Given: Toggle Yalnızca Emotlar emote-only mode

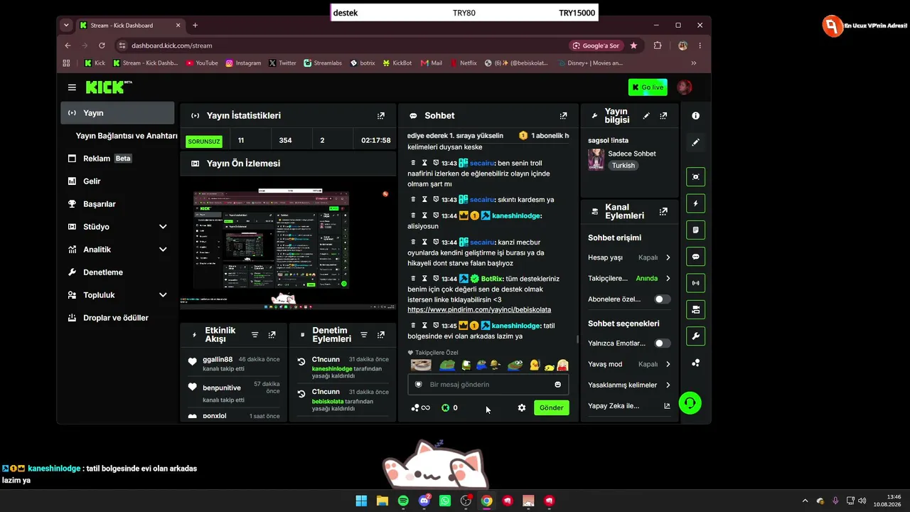Looking at the screenshot, I should click(x=662, y=343).
